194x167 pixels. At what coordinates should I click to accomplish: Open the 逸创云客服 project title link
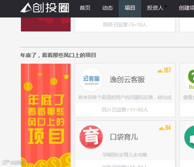coord(127,80)
